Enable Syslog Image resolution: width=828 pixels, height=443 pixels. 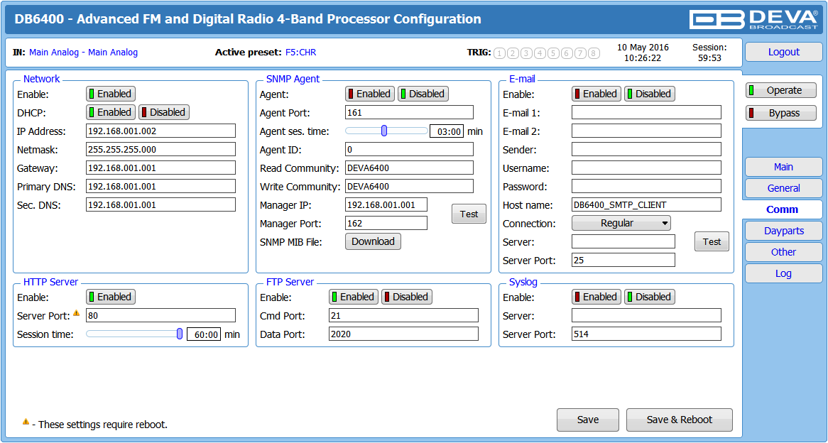(597, 297)
